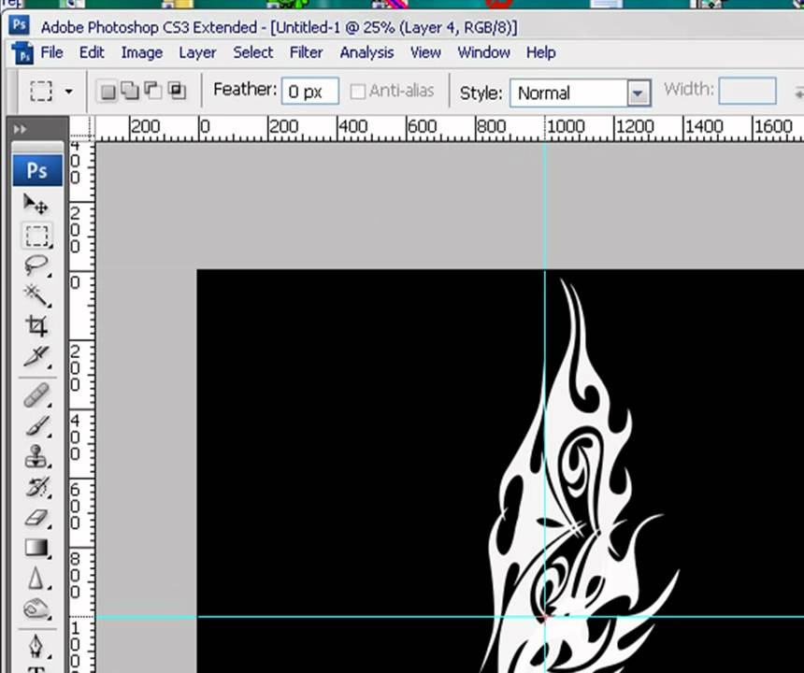Click the Ps logo in the toolbox
Screen dimensions: 804x673
click(x=37, y=170)
